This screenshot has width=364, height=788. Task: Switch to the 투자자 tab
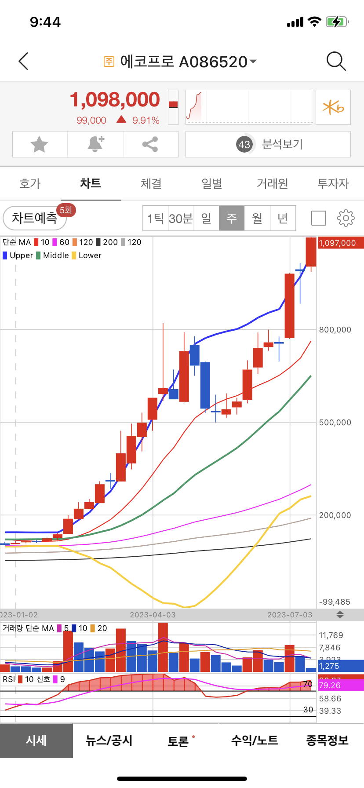coord(333,183)
